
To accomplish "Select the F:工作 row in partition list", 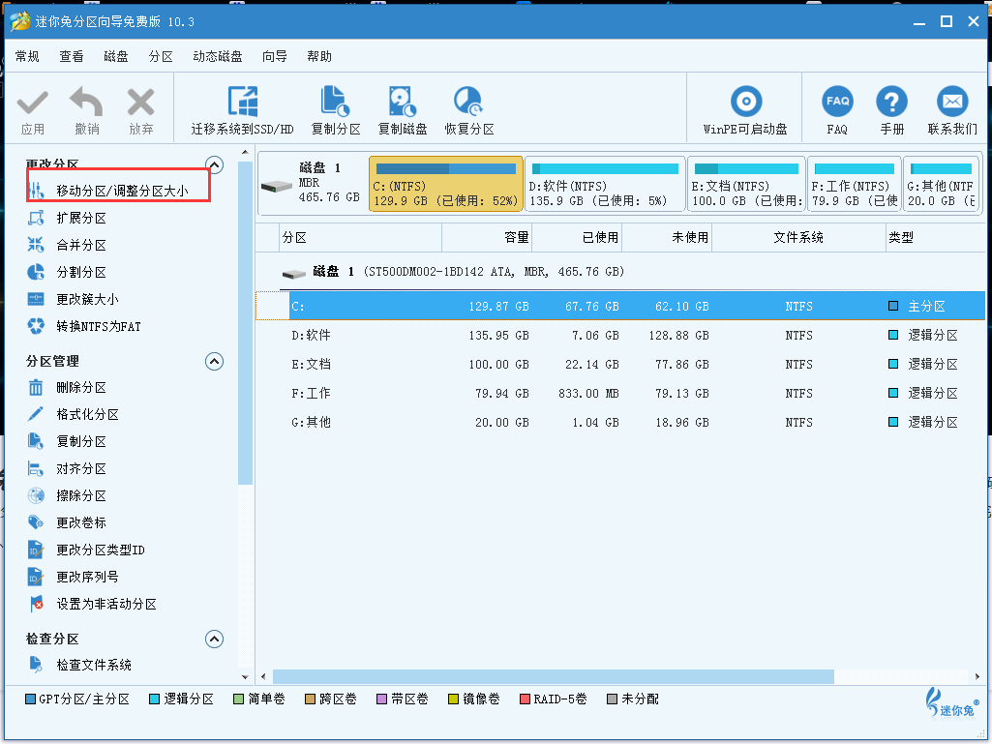I will [x=620, y=394].
